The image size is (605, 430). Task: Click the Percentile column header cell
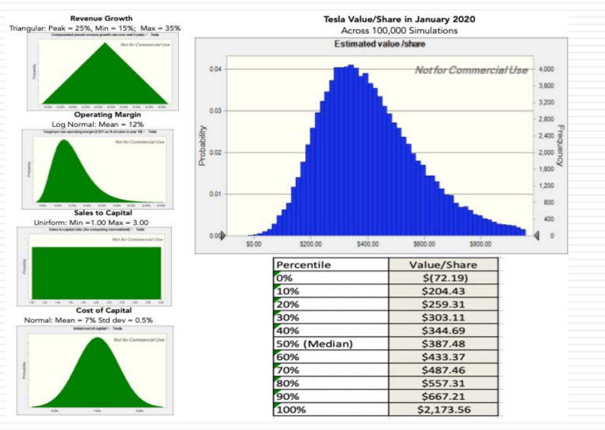(331, 265)
